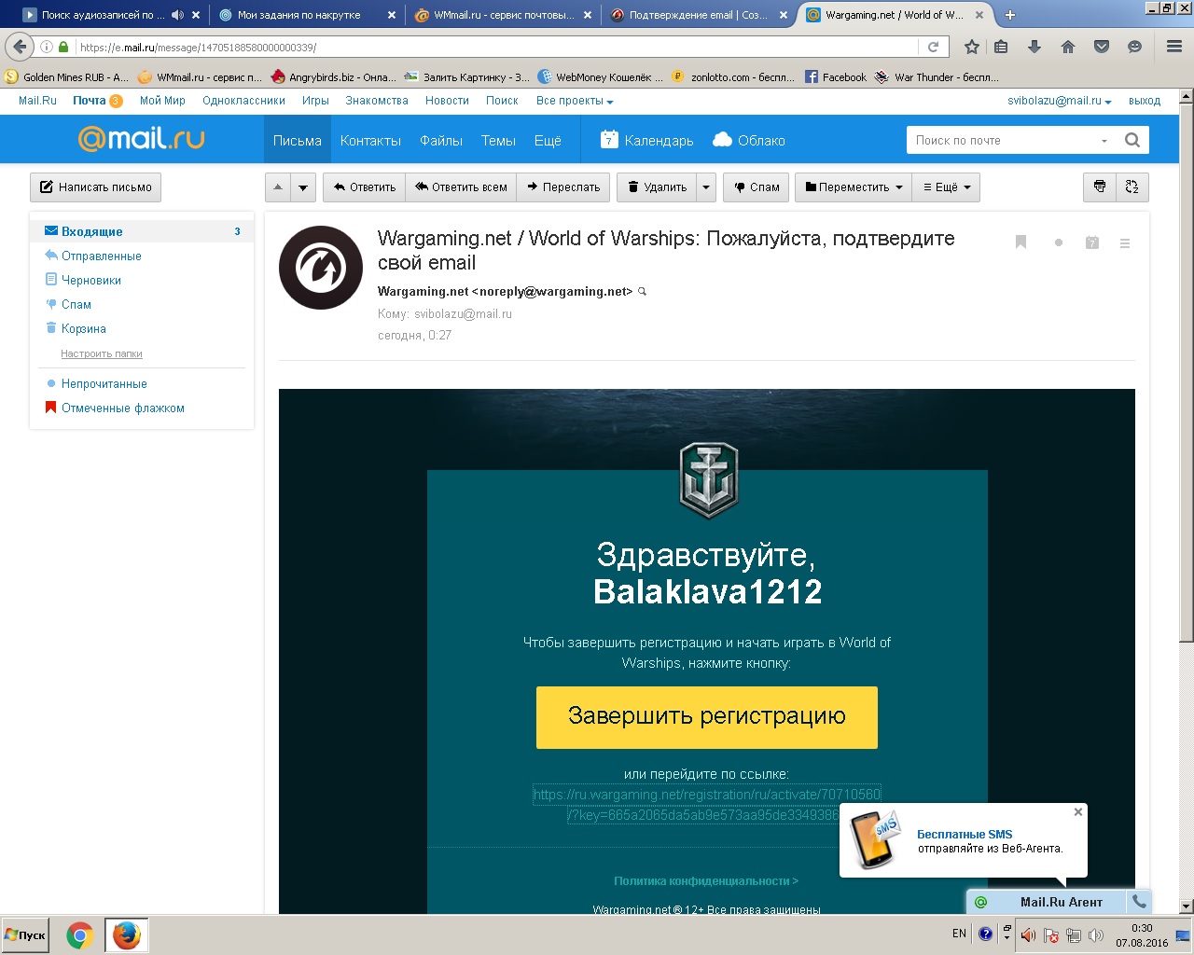
Task: Go to previous letter with up arrow
Action: tap(278, 187)
